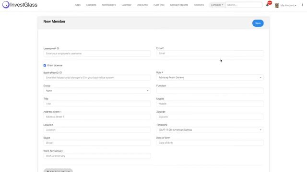Click the Skype input field
This screenshot has width=307, height=172.
pos(97,143)
